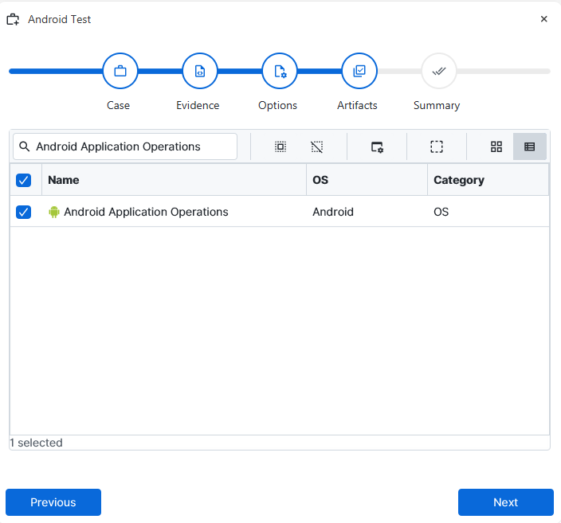Click the deselect all artifacts icon

pos(317,146)
